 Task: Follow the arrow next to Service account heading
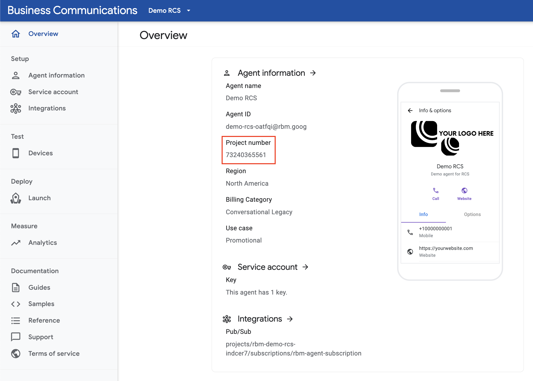point(305,267)
